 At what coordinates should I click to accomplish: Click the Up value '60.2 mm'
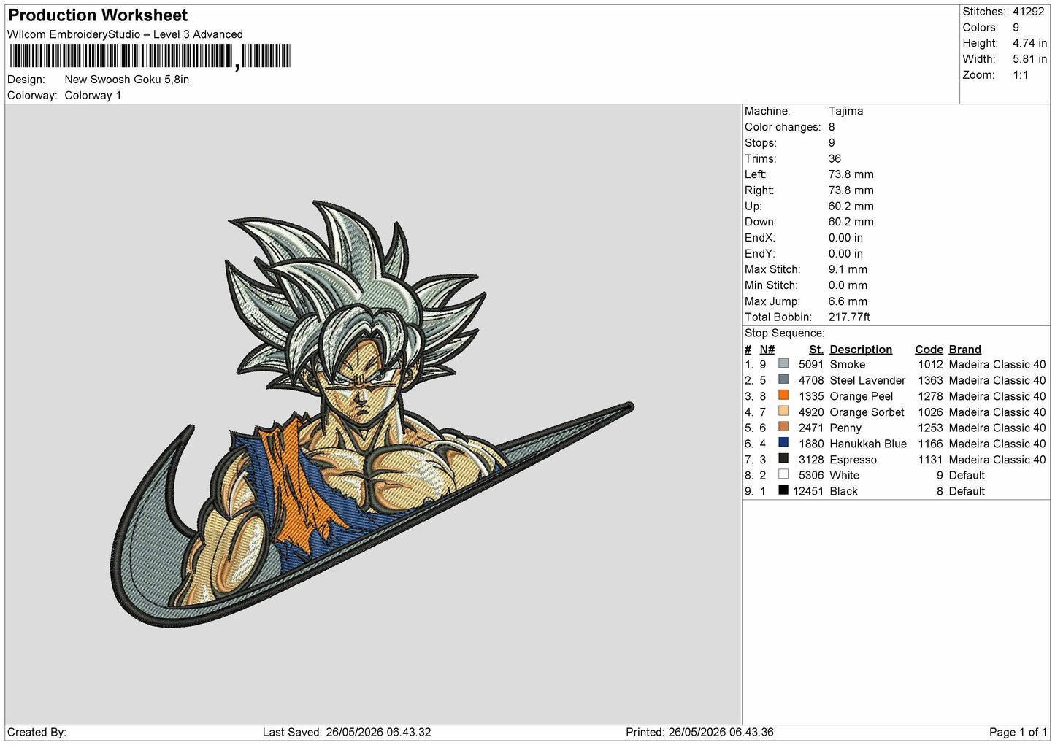click(851, 206)
